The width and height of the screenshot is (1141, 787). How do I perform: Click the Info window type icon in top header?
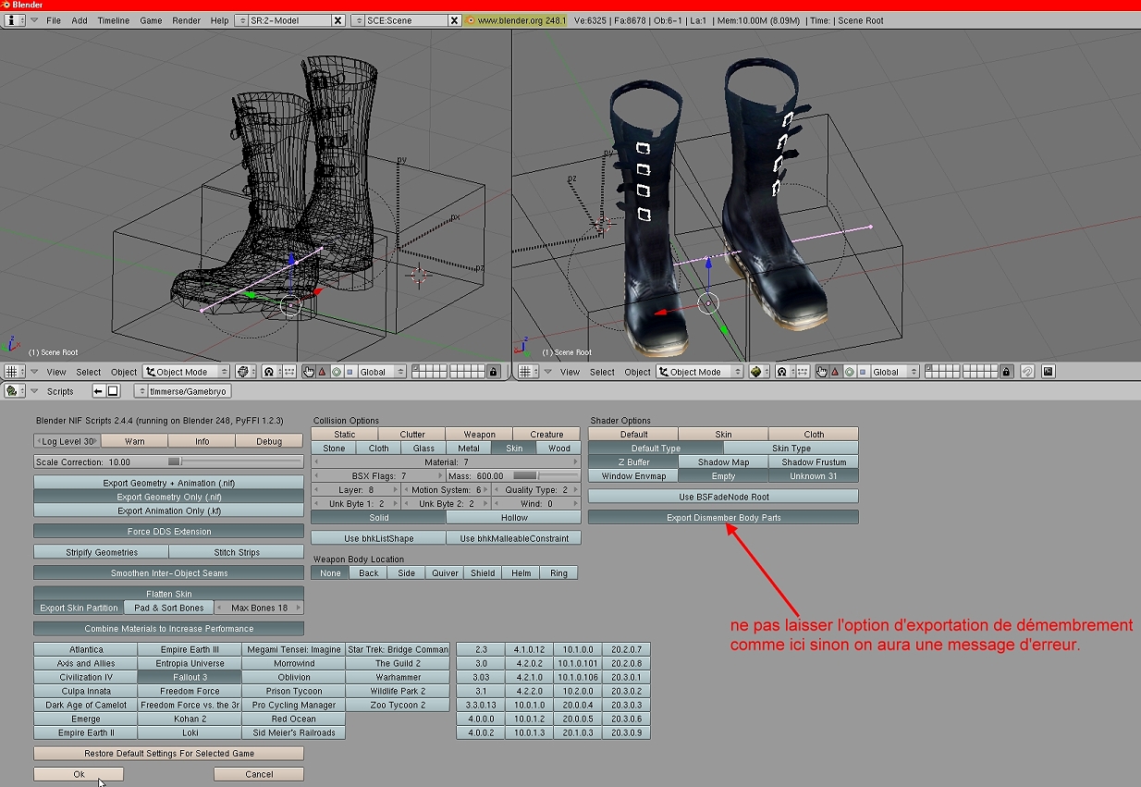[x=16, y=20]
